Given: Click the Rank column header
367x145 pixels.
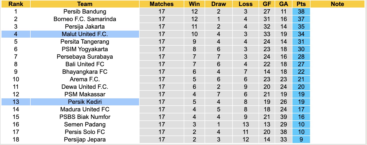Looking at the screenshot, I should (16, 4).
